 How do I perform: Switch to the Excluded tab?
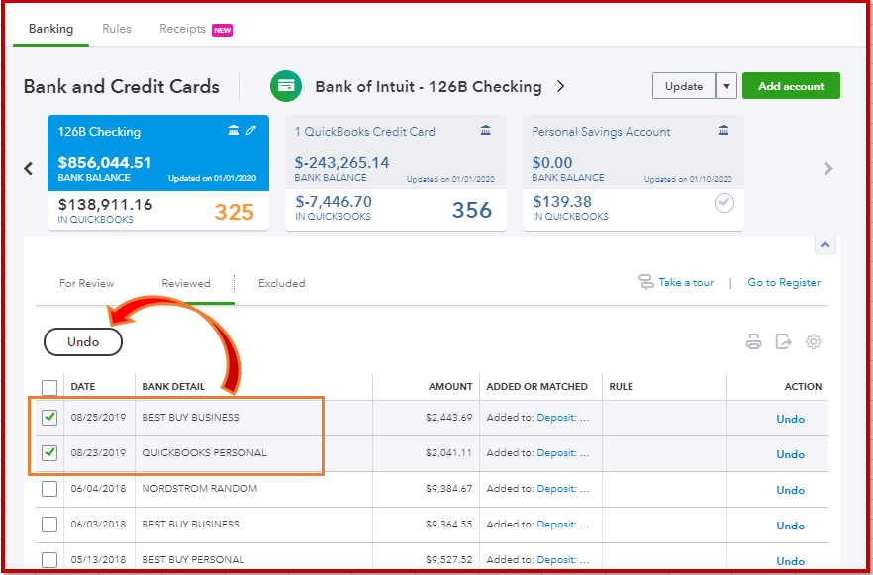tap(282, 283)
